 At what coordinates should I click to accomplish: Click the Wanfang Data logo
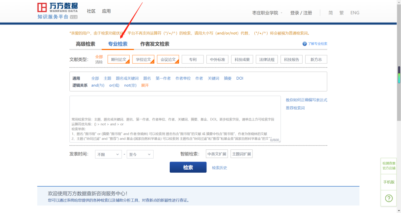pyautogui.click(x=57, y=11)
